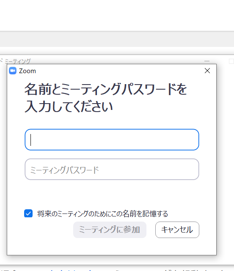Minimize the background ミーティング window
The image size is (234, 271).
207,61
